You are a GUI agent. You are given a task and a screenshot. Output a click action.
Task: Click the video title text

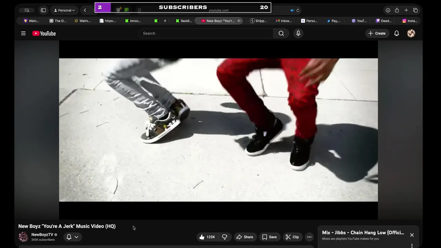point(67,226)
